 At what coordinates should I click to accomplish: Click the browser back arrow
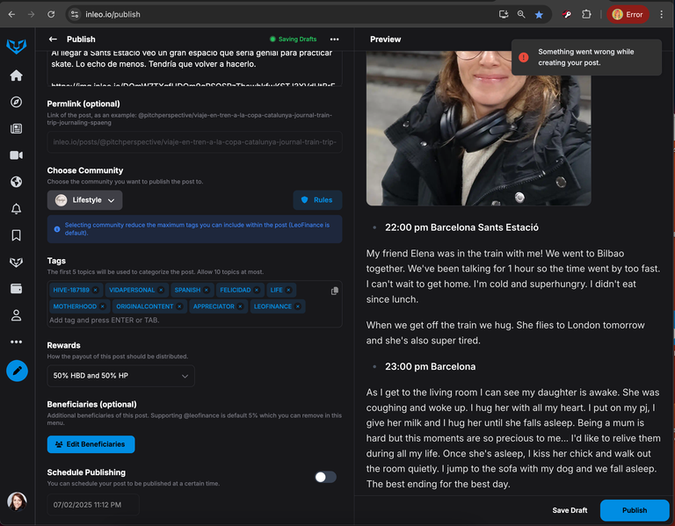pos(11,14)
